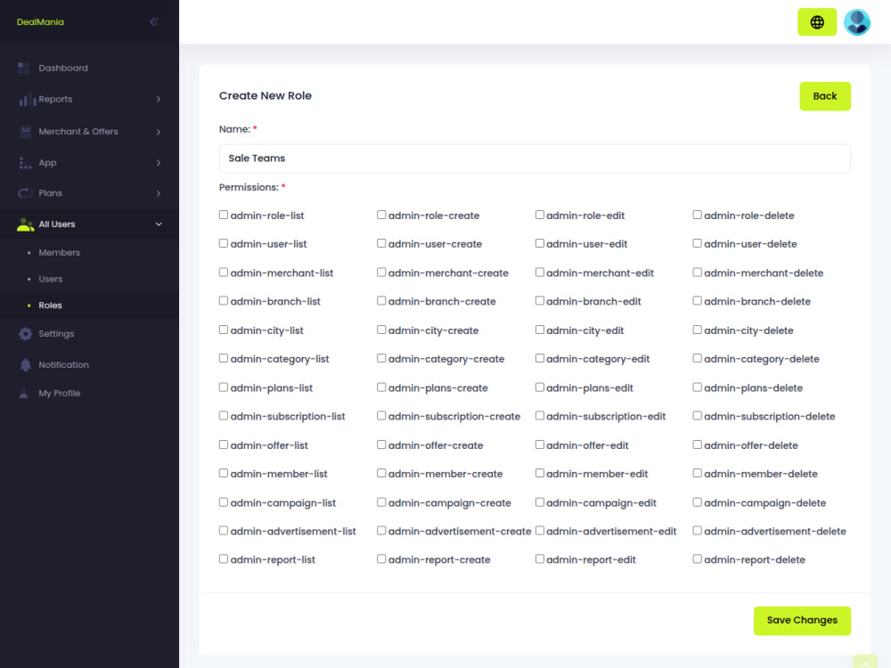Viewport: 891px width, 668px height.
Task: Click the Settings gear icon
Action: tap(25, 334)
